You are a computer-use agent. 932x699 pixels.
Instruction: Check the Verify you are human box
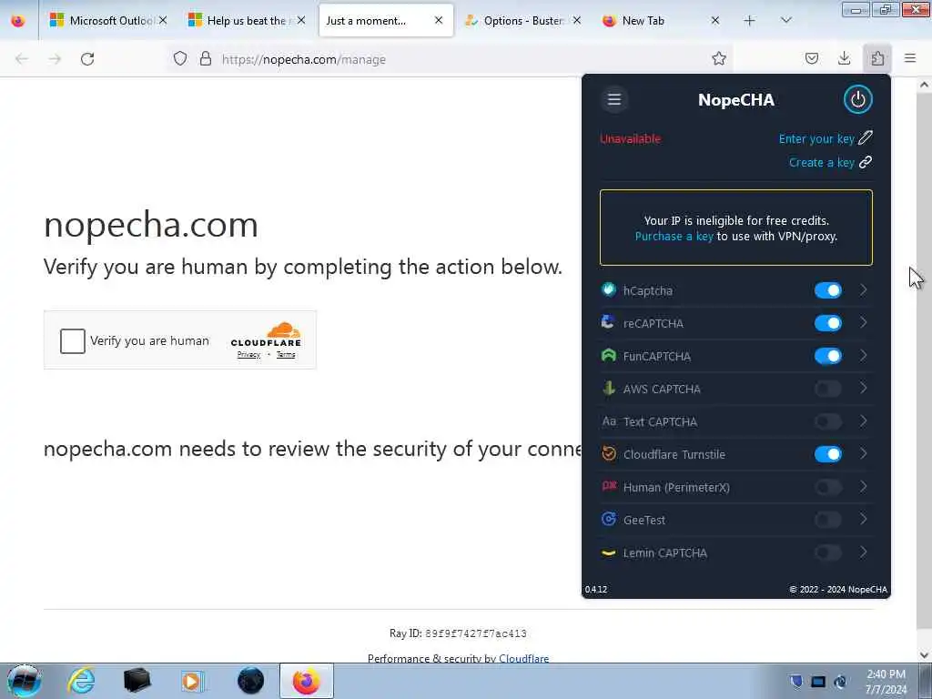73,341
